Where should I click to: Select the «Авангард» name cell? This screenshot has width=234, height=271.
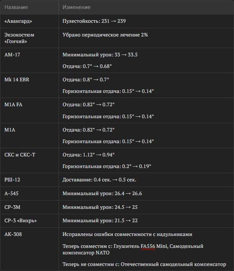click(18, 21)
